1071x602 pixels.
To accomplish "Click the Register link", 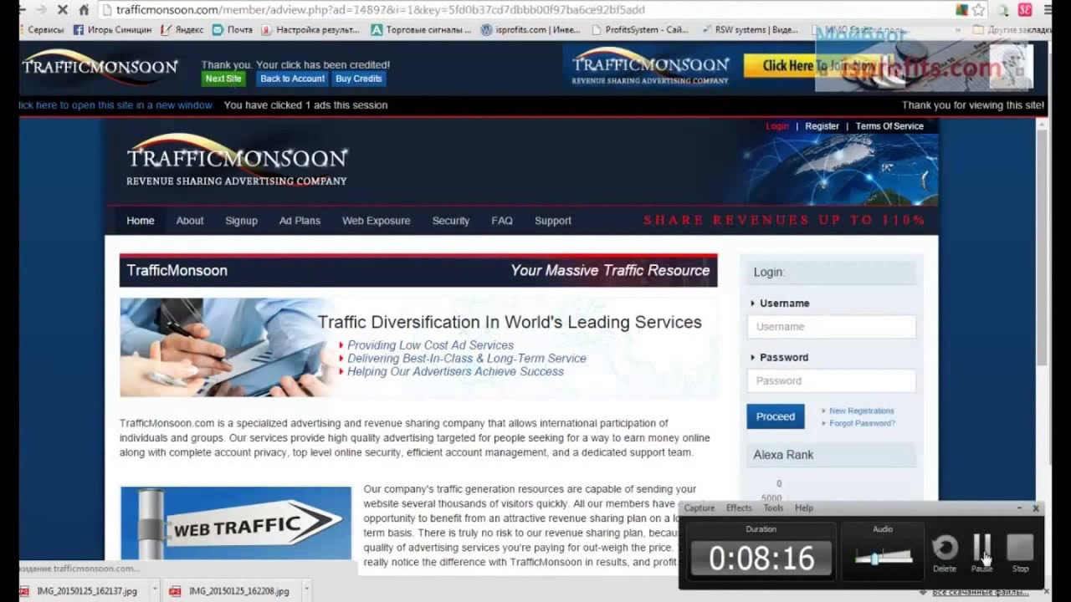I will point(822,126).
